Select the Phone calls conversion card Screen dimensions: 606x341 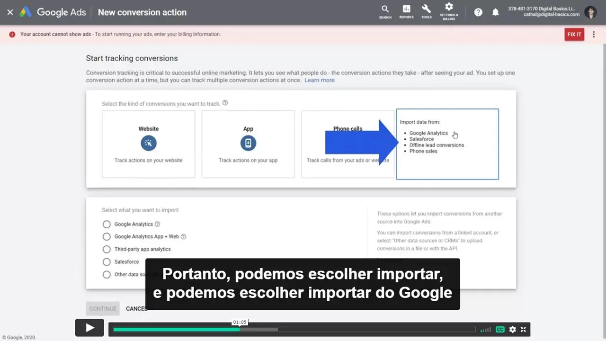(348, 144)
